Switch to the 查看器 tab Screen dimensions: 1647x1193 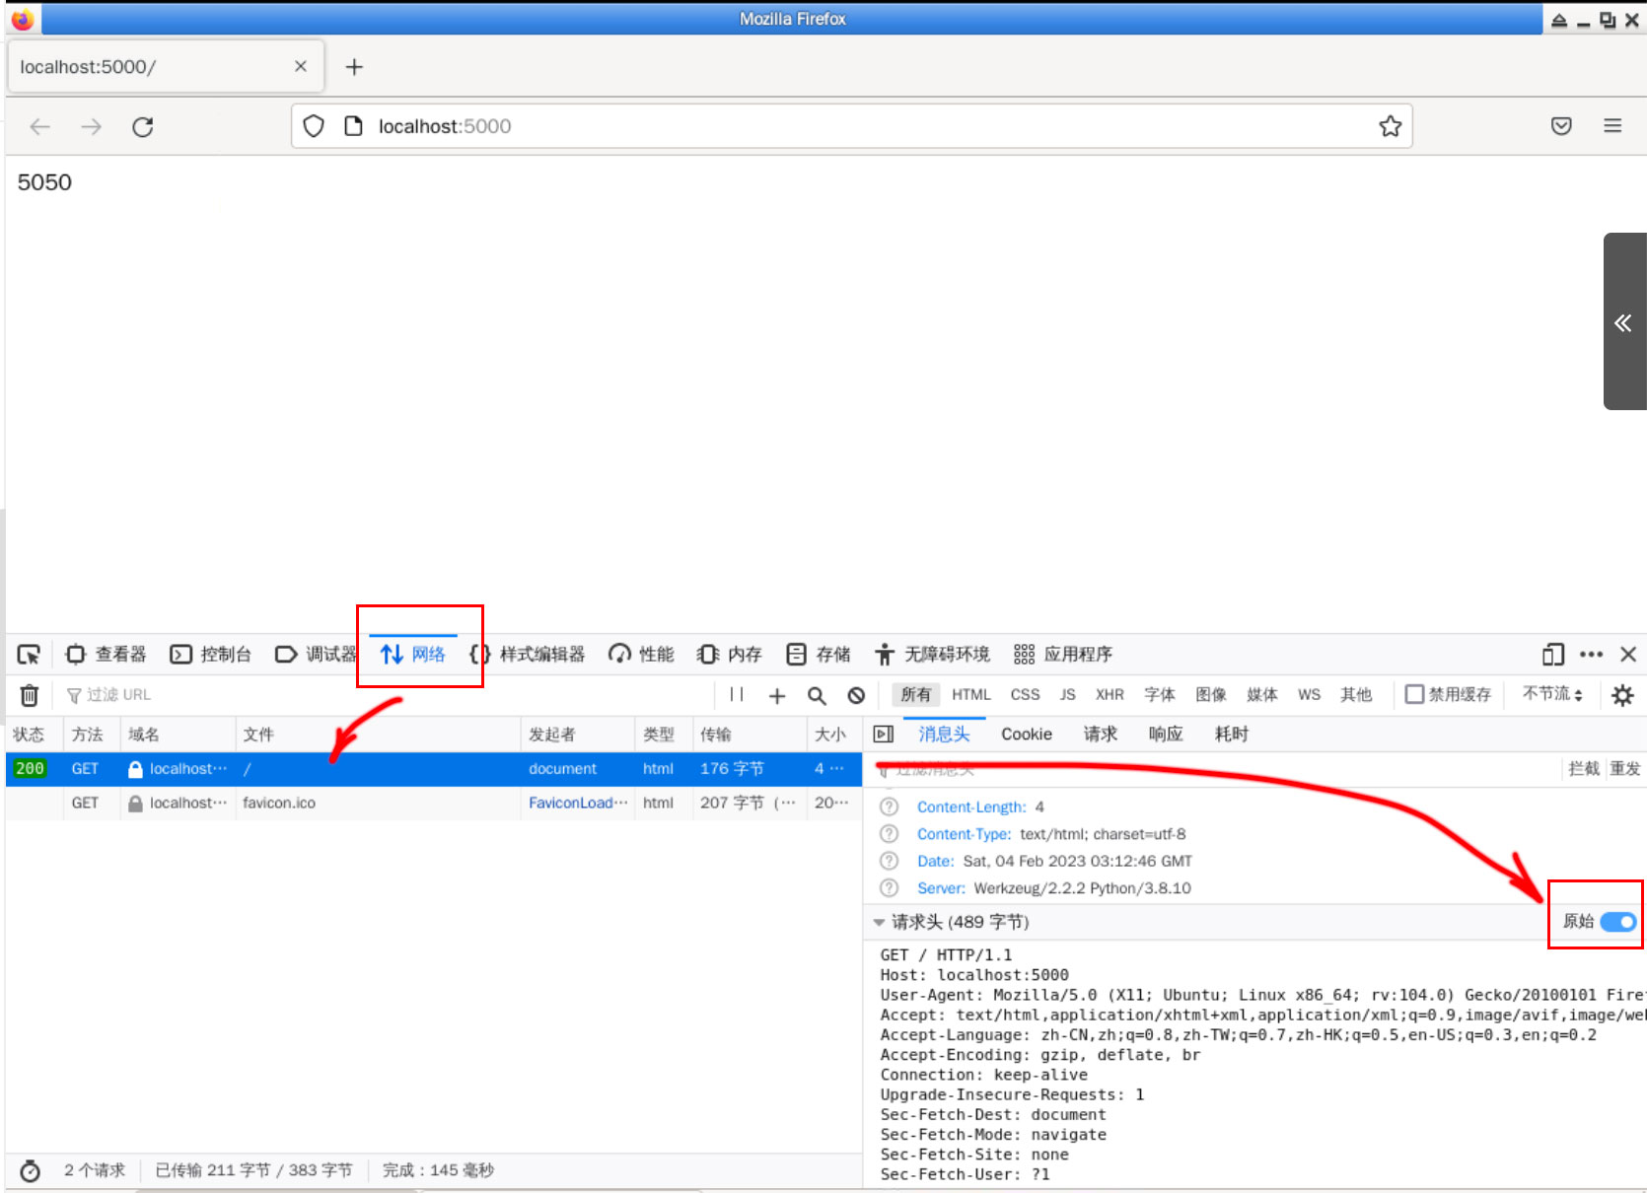[106, 655]
